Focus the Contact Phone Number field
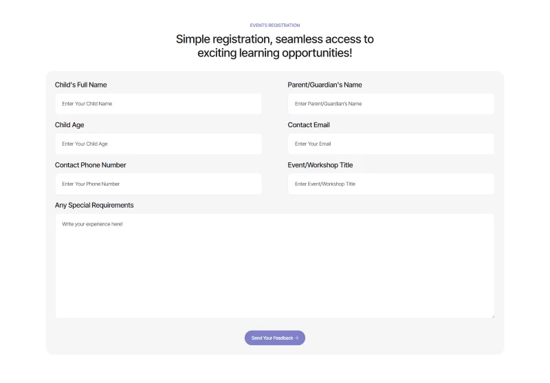Screen dimensions: 550x383 tap(158, 184)
